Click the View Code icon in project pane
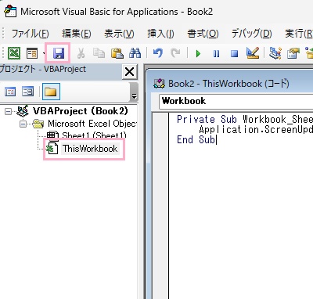The height and width of the screenshot is (299, 313). tap(10, 92)
